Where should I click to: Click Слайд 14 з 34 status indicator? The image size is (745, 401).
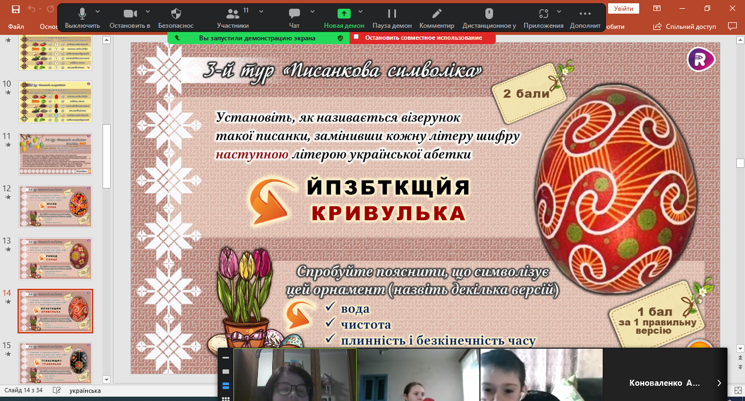pyautogui.click(x=25, y=391)
